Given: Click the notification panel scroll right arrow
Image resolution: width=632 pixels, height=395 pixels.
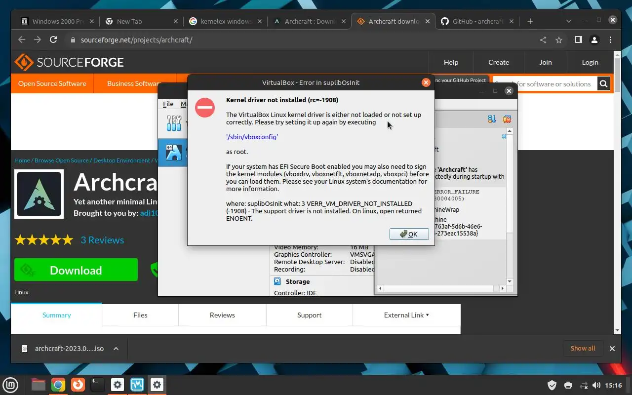Looking at the screenshot, I should 503,288.
